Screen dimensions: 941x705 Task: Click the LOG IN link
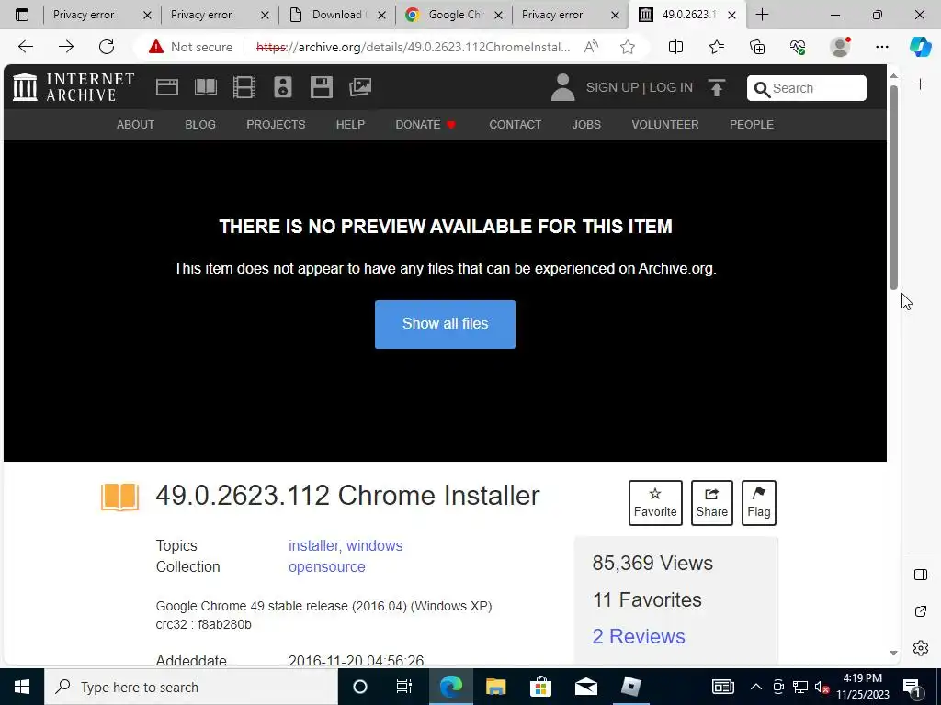tap(671, 87)
